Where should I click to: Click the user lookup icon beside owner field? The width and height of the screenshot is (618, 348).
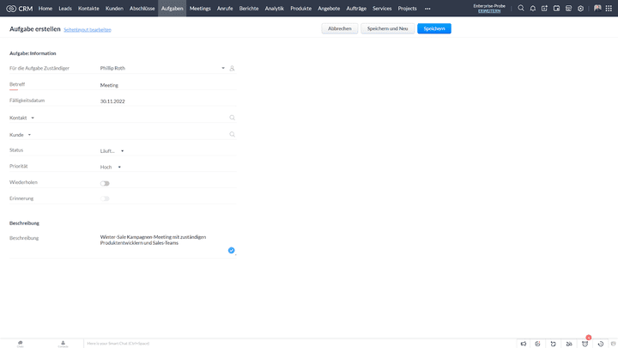[232, 68]
